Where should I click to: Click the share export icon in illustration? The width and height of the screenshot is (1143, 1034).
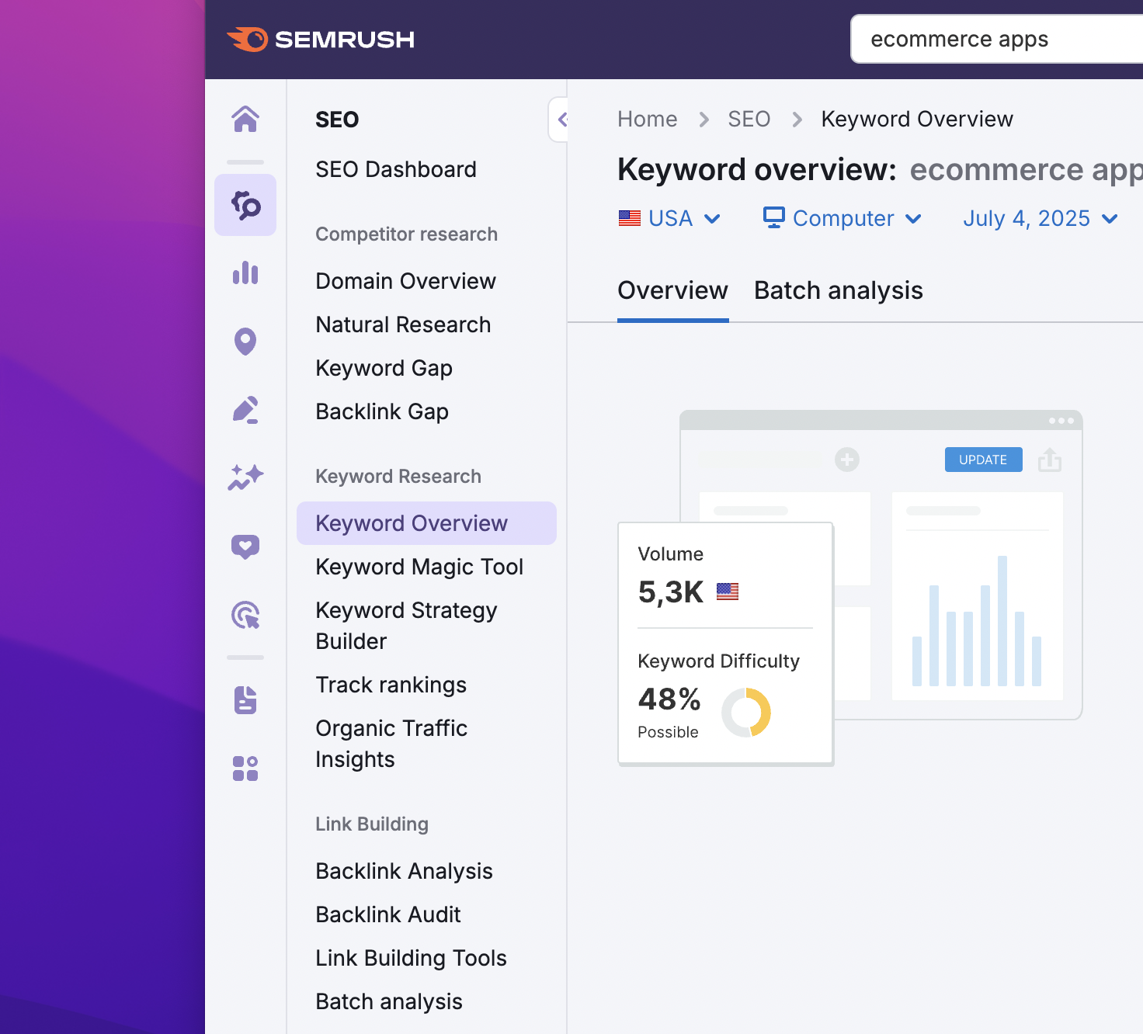[1050, 460]
